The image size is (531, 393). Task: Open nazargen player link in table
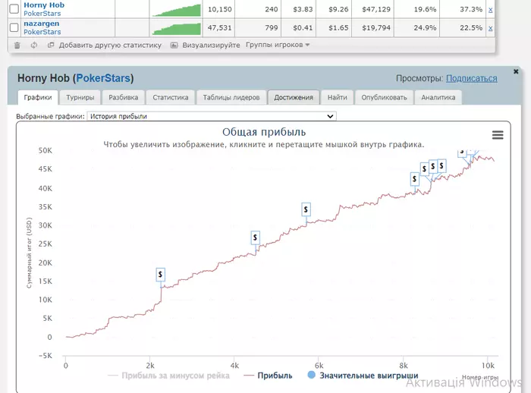click(x=41, y=24)
